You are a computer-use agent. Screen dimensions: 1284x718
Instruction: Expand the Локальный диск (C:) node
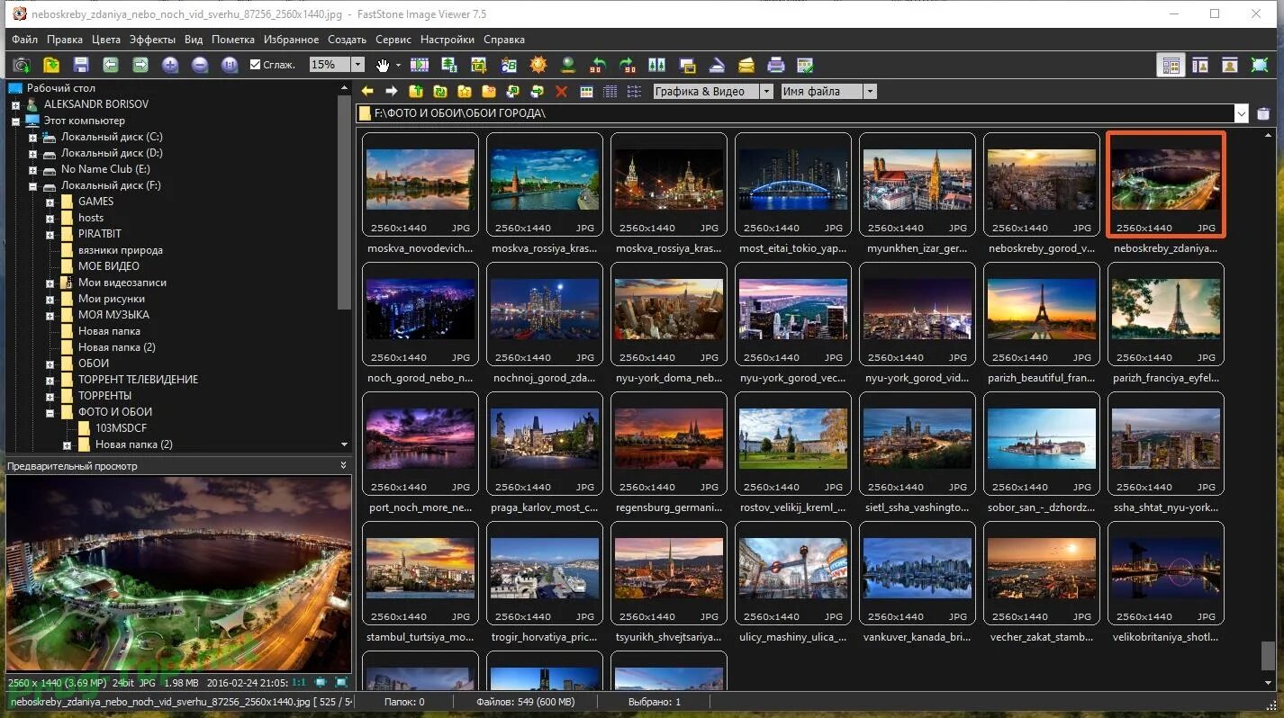pyautogui.click(x=32, y=137)
